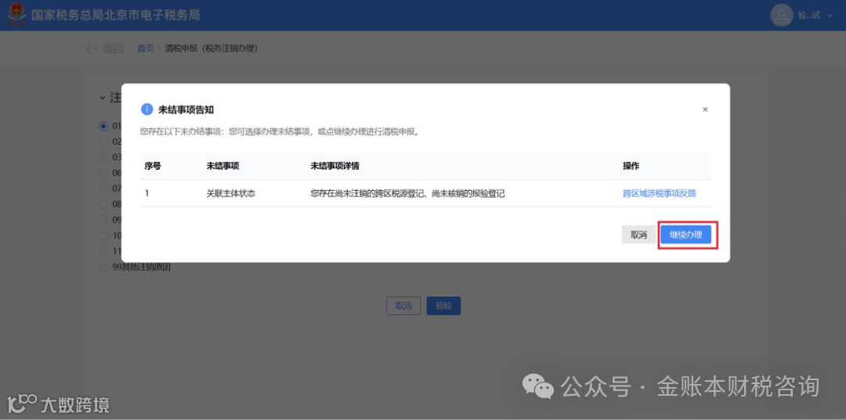Click the 未结事项详情 column header
846x420 pixels.
[335, 166]
